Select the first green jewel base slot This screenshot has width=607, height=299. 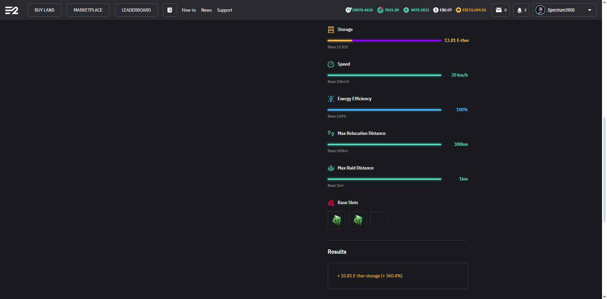336,220
